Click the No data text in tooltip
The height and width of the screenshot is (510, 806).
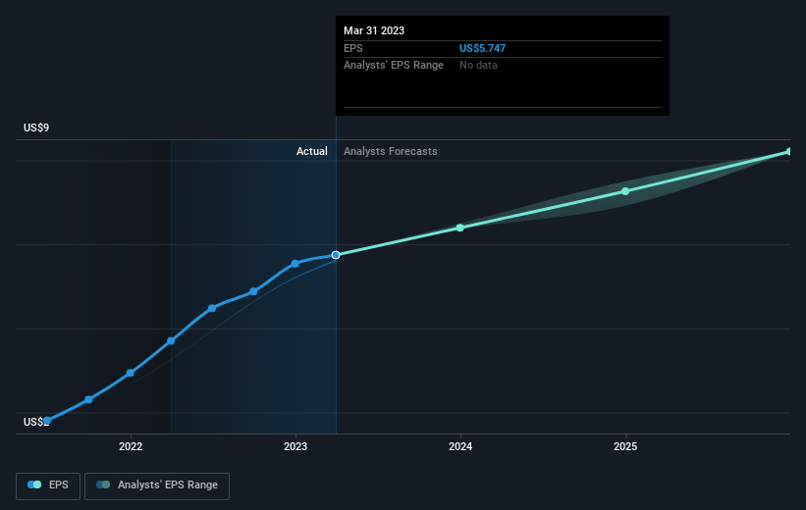coord(478,66)
